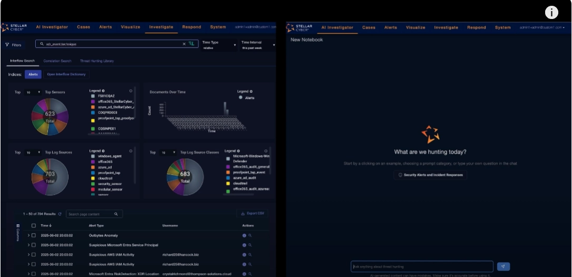Click the green query language icon in search bar
Image resolution: width=572 pixels, height=277 pixels.
click(191, 44)
